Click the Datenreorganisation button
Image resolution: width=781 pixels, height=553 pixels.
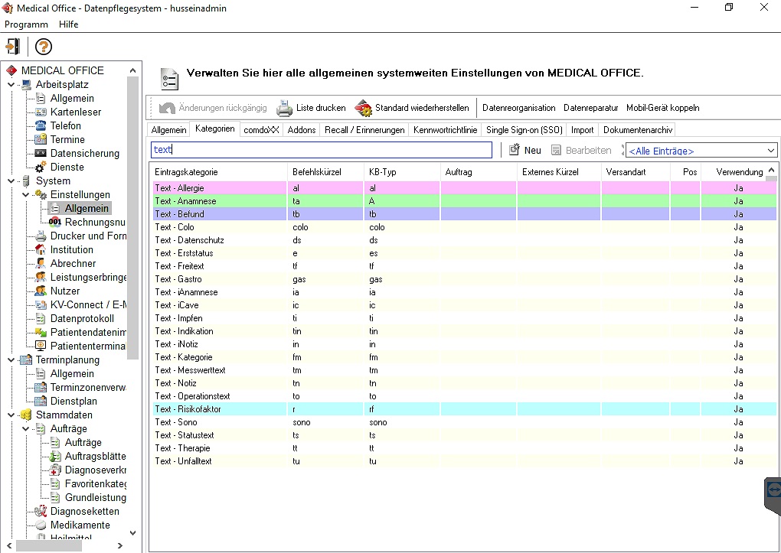pyautogui.click(x=518, y=108)
